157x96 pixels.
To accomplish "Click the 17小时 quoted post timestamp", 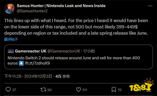I will click(89, 51).
